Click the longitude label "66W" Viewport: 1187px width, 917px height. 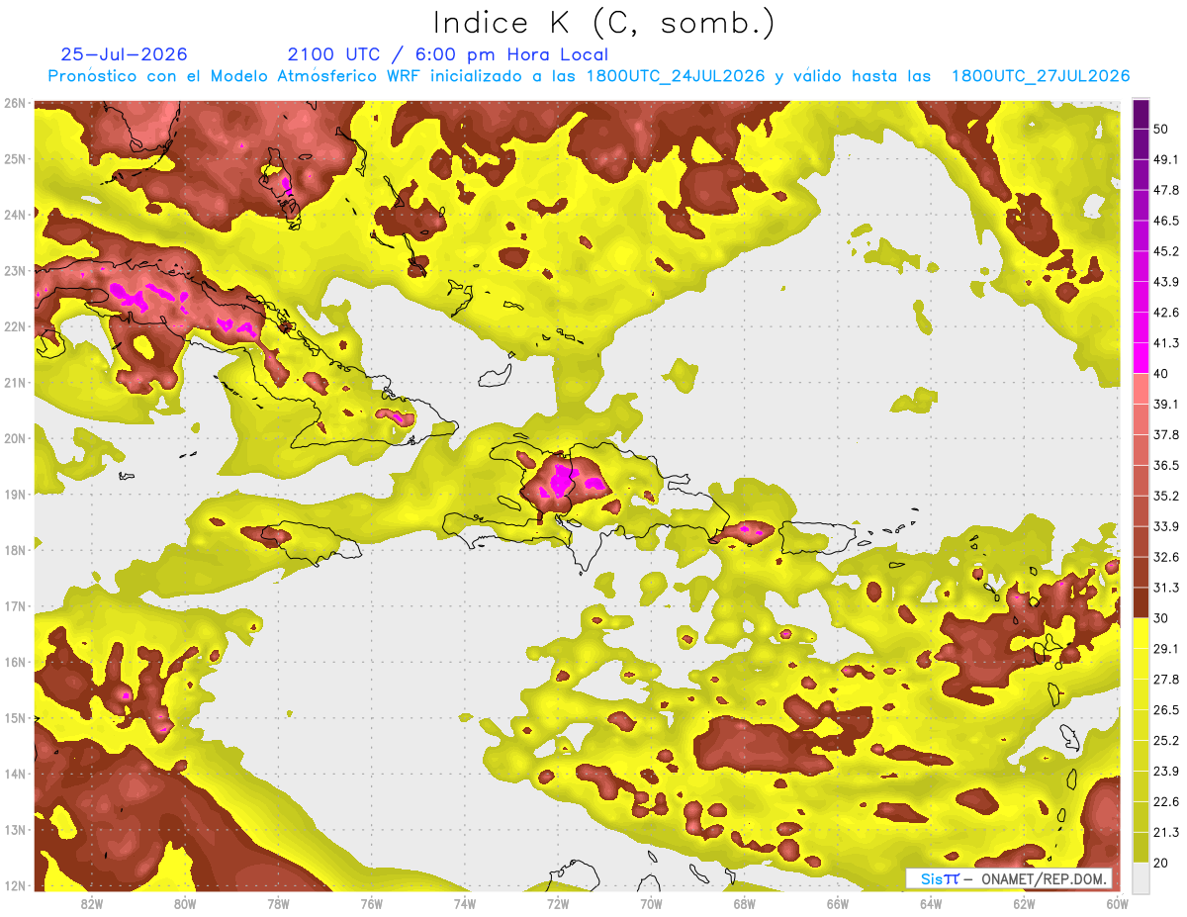837,904
